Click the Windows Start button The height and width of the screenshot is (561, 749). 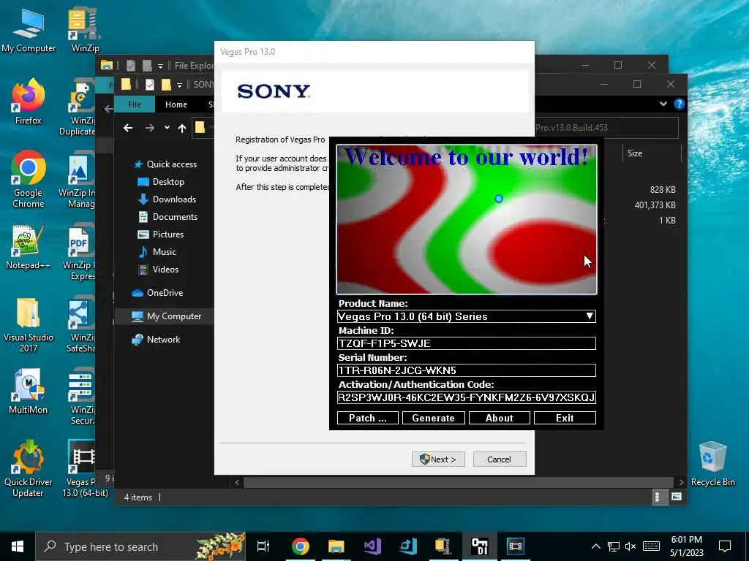18,546
